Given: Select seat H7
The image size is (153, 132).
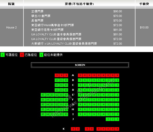Looking at the screenshot, I should coord(90,109).
